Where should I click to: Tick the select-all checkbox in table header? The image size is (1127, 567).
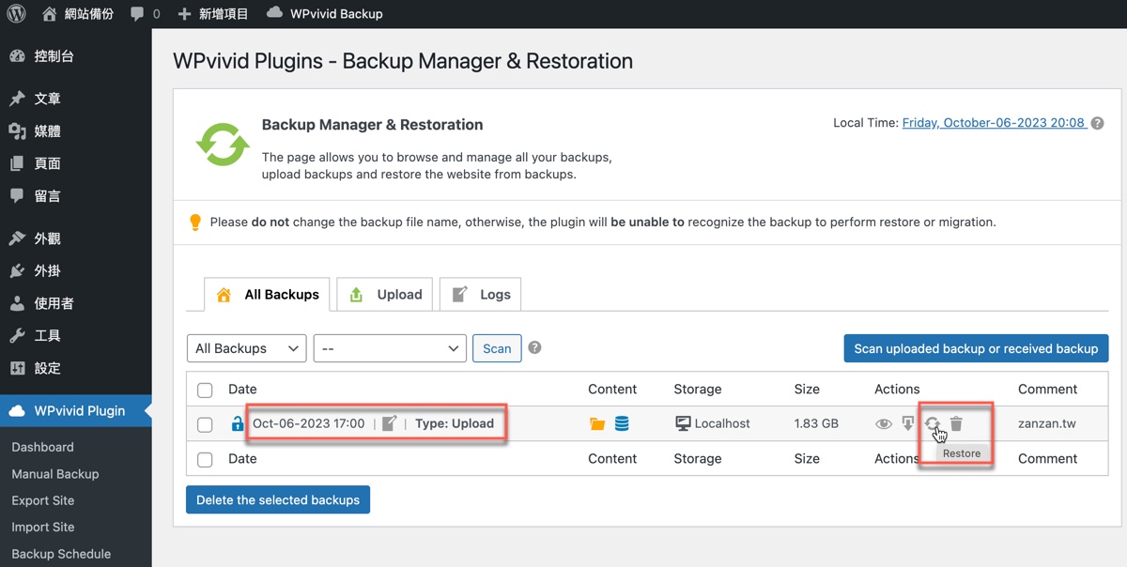click(x=205, y=390)
